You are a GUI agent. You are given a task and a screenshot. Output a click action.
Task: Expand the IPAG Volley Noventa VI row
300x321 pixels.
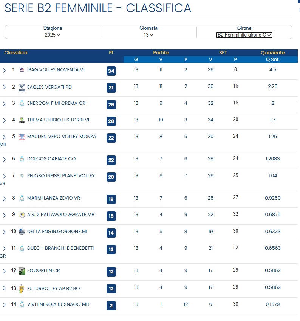4,70
